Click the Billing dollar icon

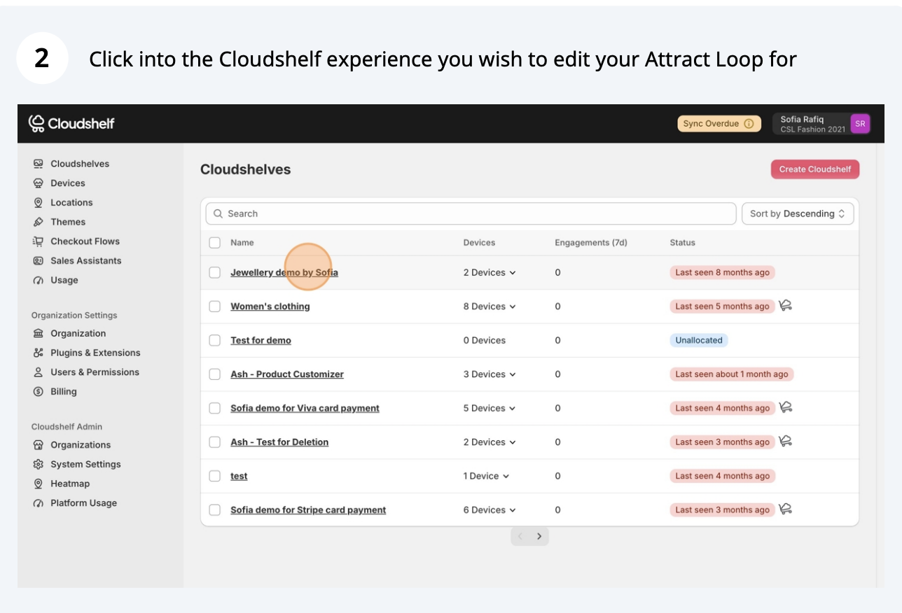click(x=39, y=392)
